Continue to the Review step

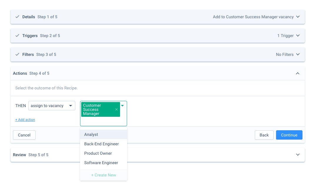289,135
